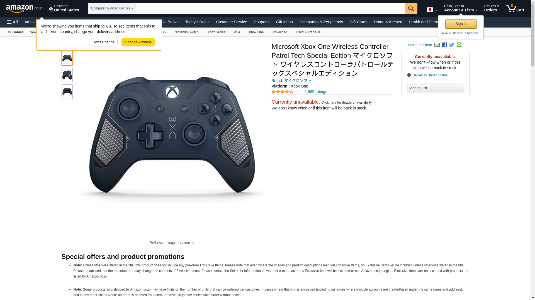Image resolution: width=535 pixels, height=300 pixels.
Task: Expand Computer & Video Games search category
Action: pos(112,8)
